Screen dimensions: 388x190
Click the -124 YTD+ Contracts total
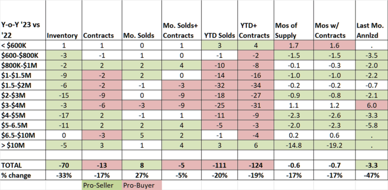[x=256, y=165]
